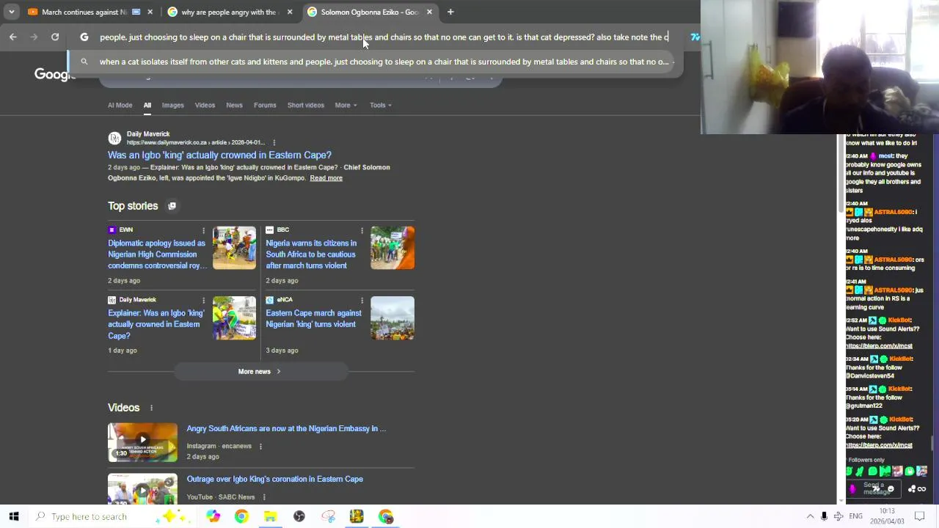Screen dimensions: 939x528
Task: Open the ENG language selector
Action: click(x=855, y=516)
